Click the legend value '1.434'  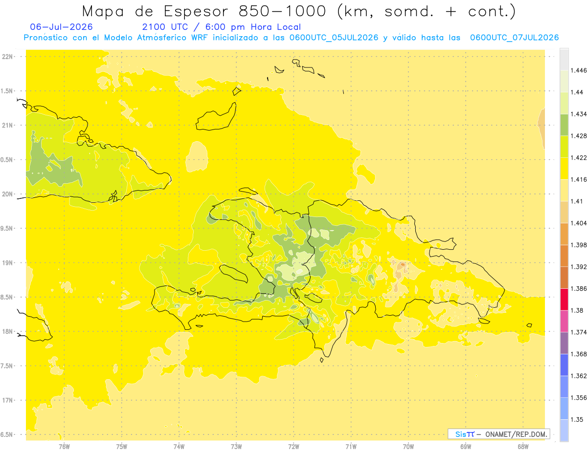(x=579, y=114)
